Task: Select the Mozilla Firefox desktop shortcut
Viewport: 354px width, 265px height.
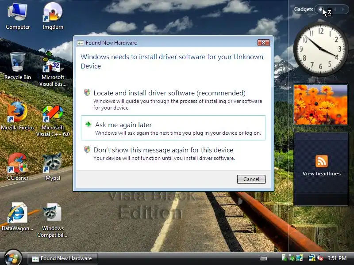Action: coord(18,116)
